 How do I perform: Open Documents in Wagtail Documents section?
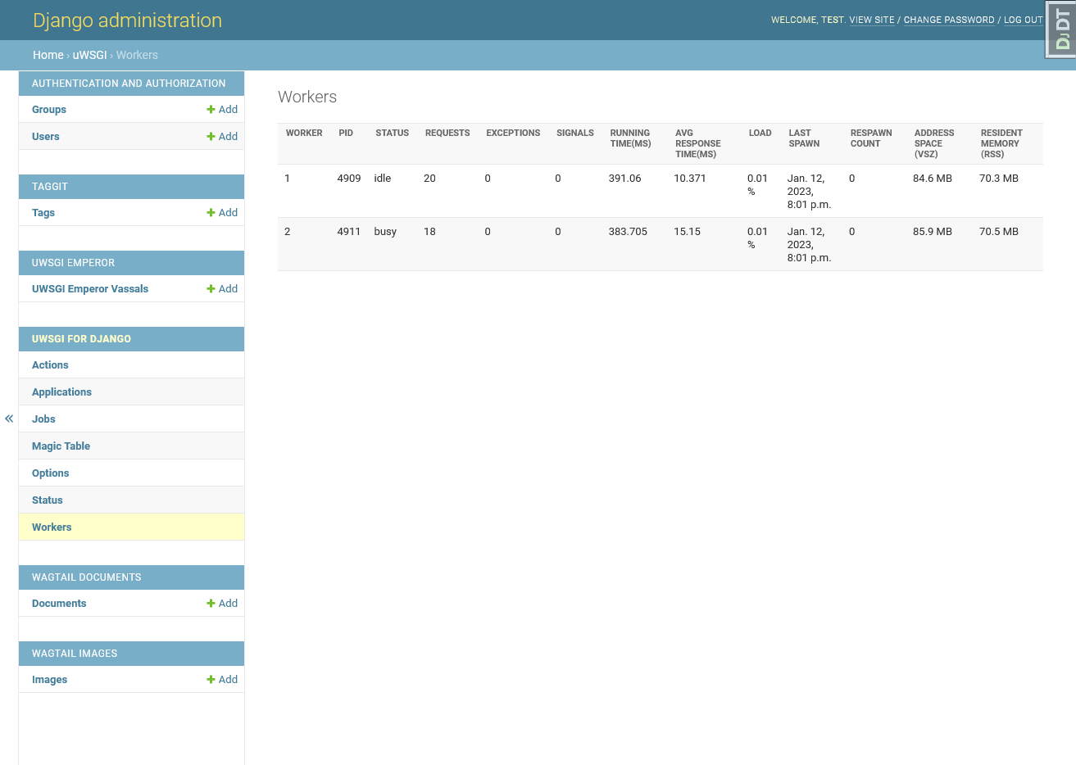click(59, 604)
